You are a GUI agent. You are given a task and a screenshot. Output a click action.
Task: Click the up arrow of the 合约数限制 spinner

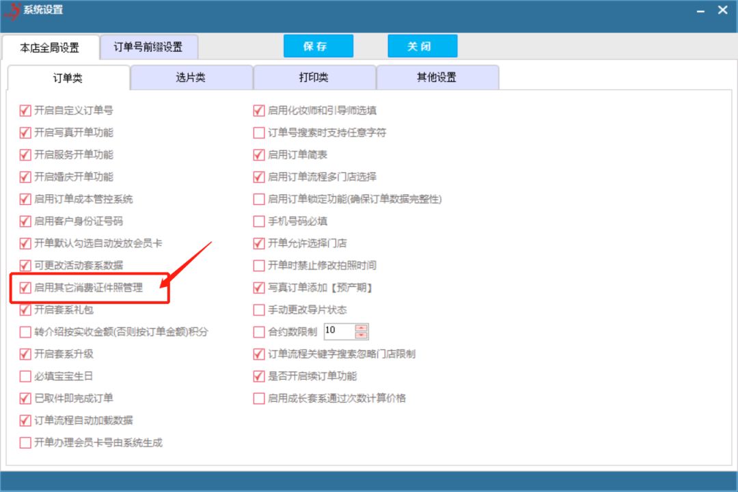360,327
